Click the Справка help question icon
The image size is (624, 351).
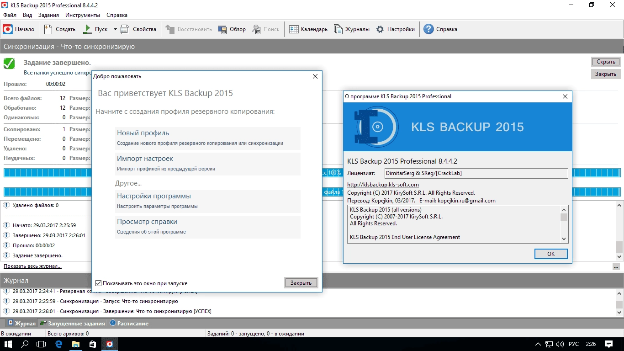pos(428,29)
